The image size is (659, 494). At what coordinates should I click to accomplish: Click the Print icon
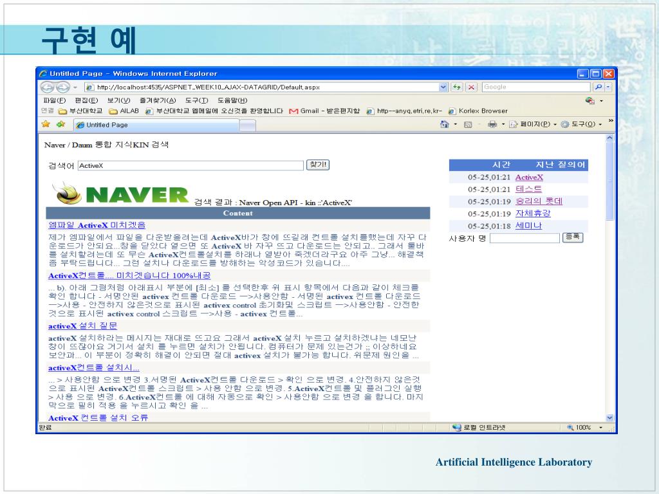click(x=492, y=124)
